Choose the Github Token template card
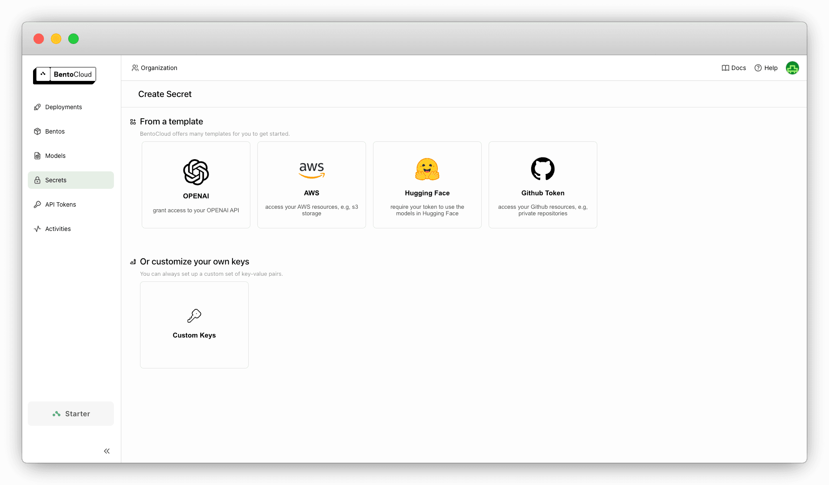The image size is (829, 485). click(543, 185)
